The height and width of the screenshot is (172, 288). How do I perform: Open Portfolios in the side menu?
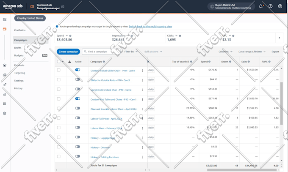[20, 30]
